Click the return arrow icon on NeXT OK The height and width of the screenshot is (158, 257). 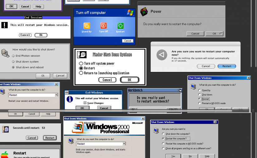click(x=221, y=33)
